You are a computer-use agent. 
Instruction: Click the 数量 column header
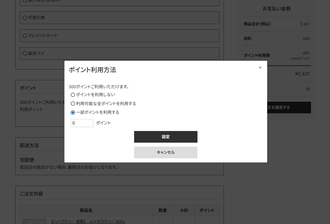point(163,211)
